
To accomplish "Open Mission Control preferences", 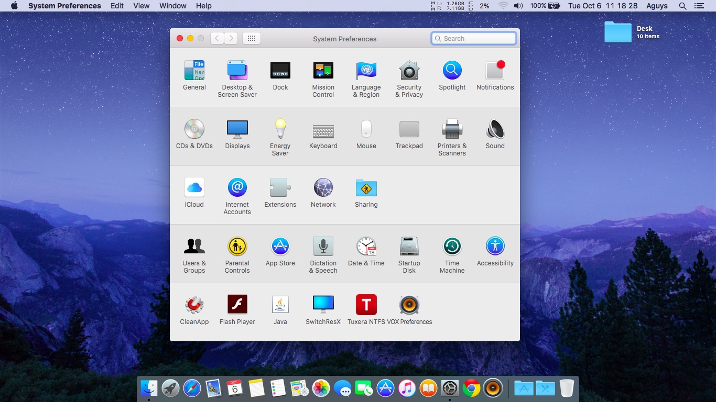I will (323, 79).
